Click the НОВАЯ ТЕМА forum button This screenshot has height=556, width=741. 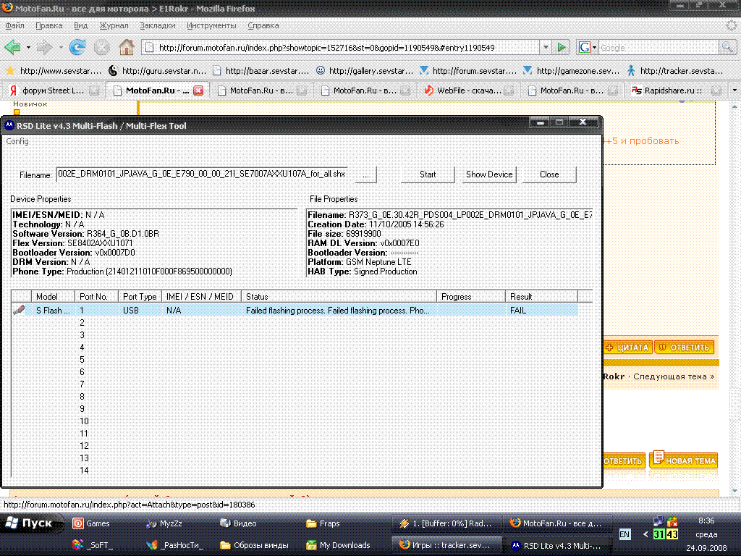tap(683, 459)
